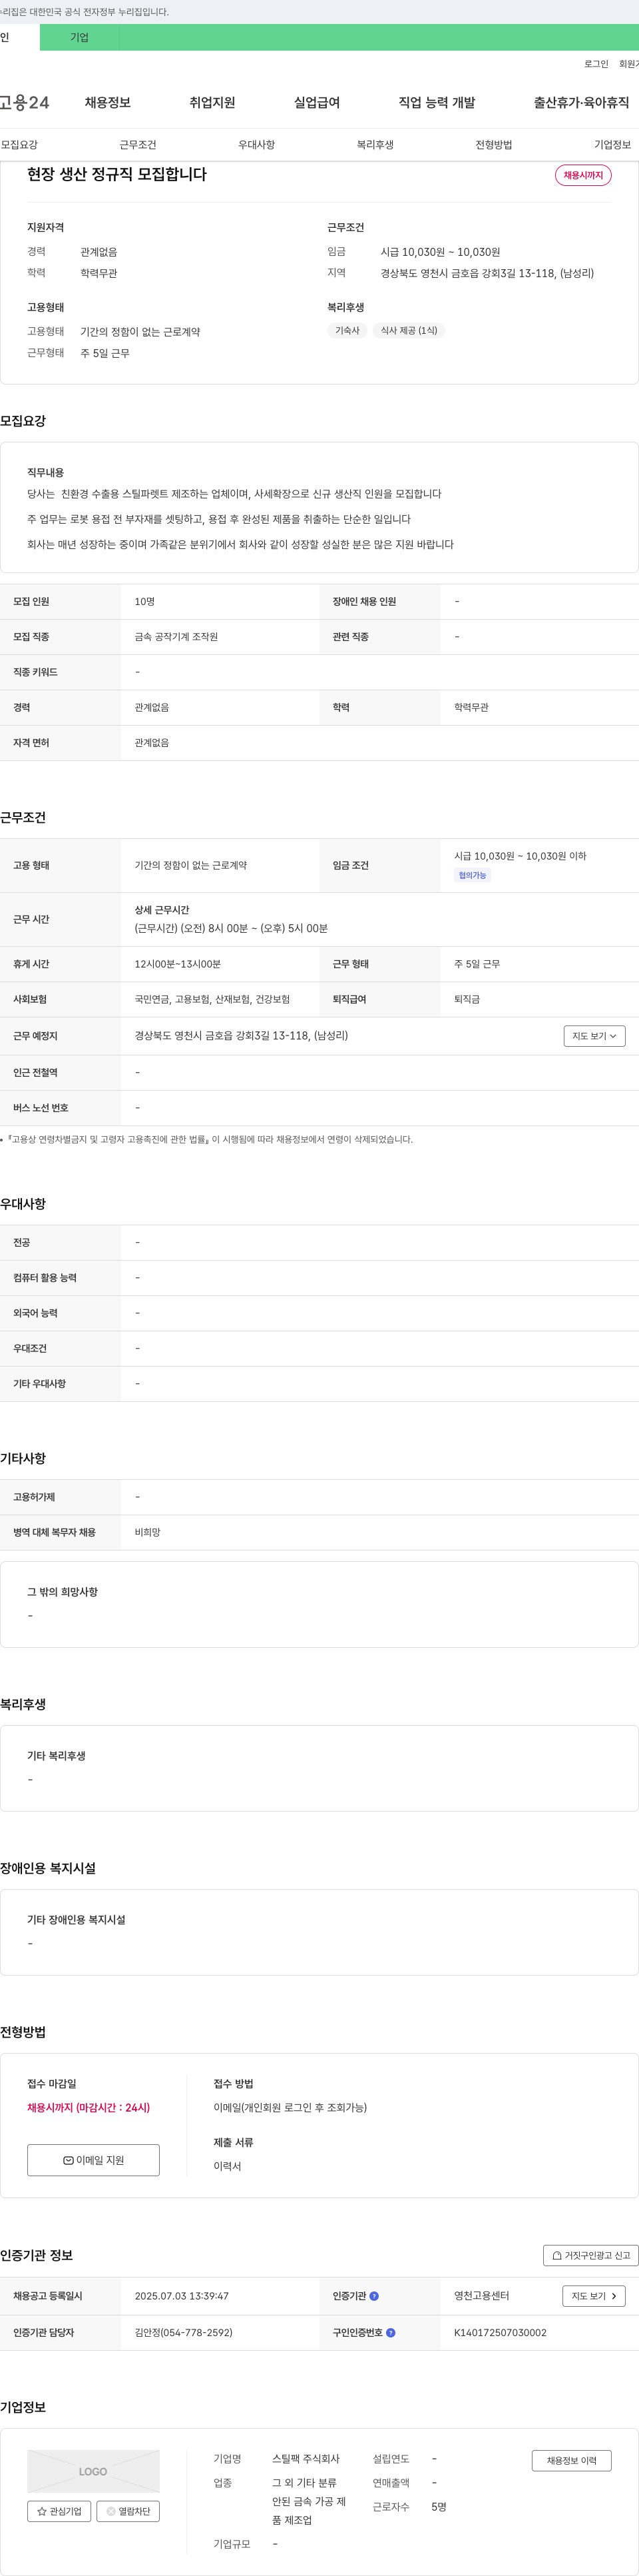The height and width of the screenshot is (2576, 639).
Task: Select company name 스틸팩 주식회사
Action: tap(306, 2459)
